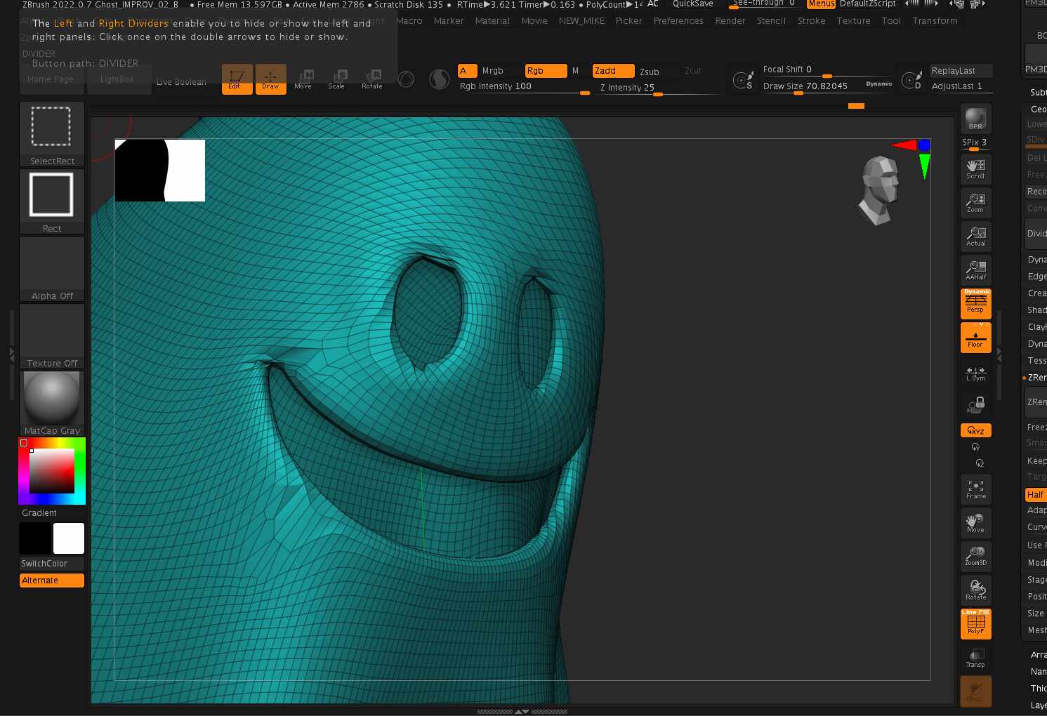Click the Zoom3D icon

click(975, 556)
